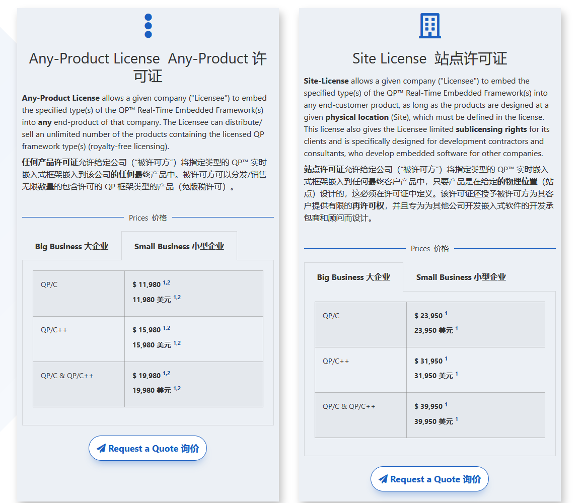Click the 31,950 美元 price text
The image size is (581, 503).
[x=433, y=376]
